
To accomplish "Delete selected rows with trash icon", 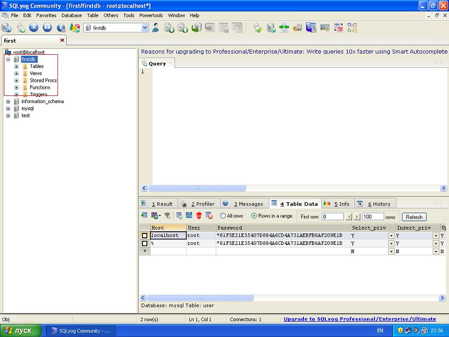I will (199, 215).
